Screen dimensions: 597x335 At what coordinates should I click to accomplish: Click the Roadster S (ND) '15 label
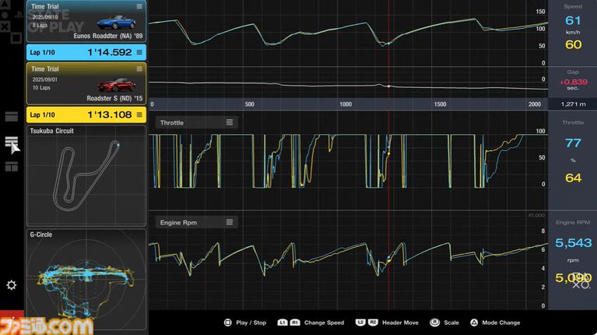coord(114,98)
